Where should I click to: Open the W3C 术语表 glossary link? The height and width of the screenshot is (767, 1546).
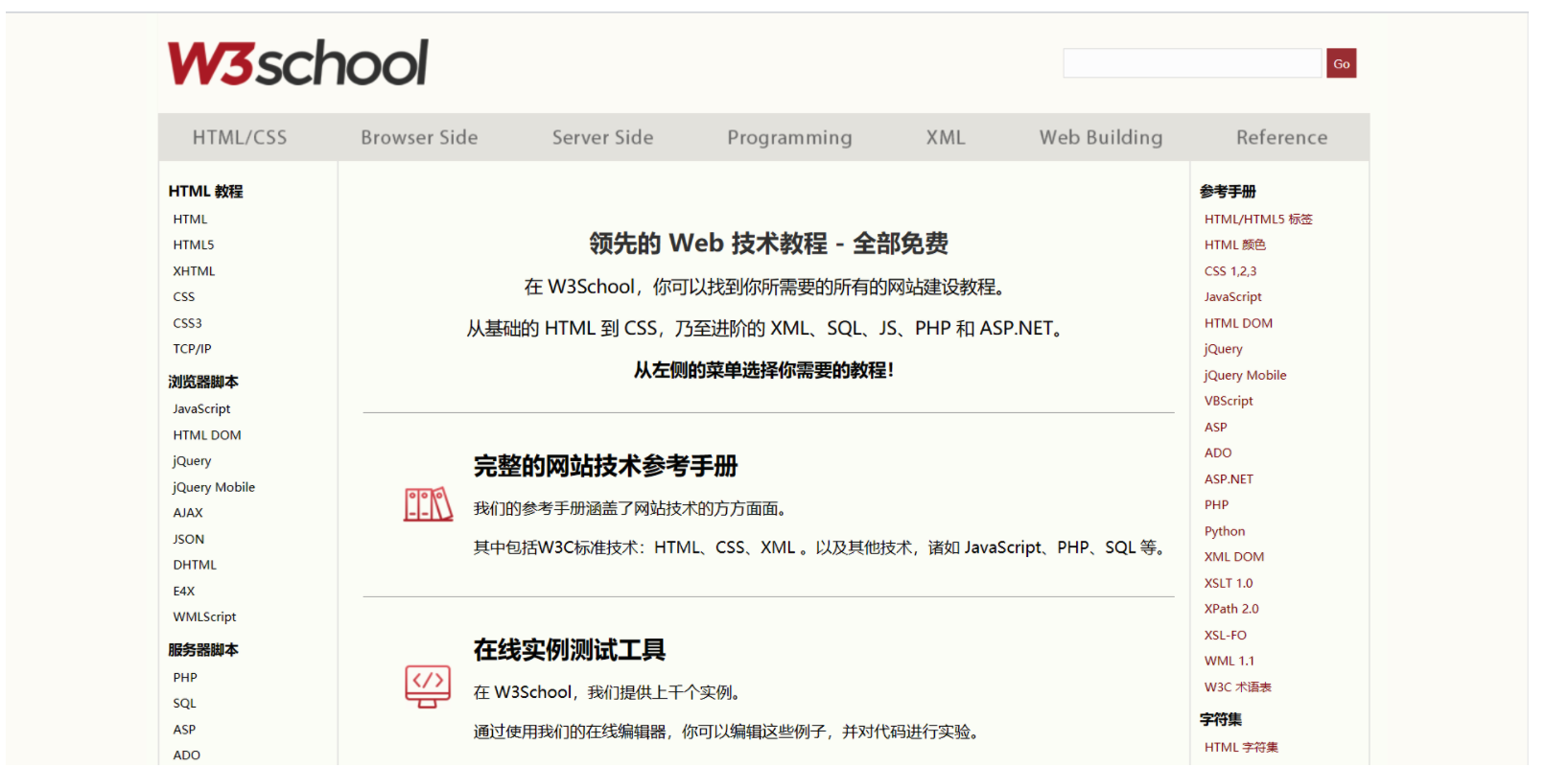pos(1238,687)
